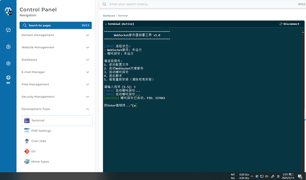Click the control panel logo icon
Viewport: 306px width, 180px height.
8,11
